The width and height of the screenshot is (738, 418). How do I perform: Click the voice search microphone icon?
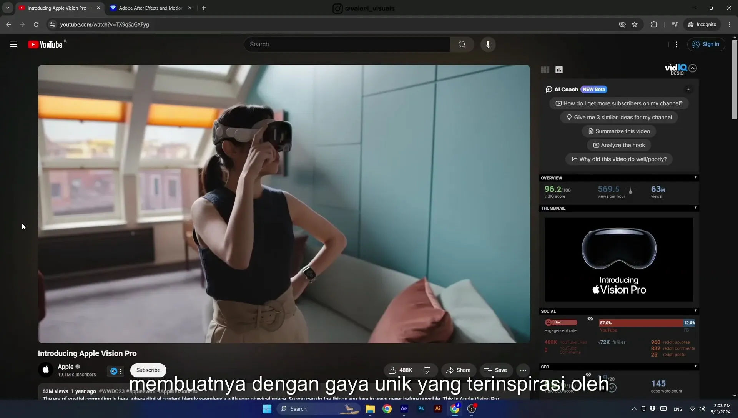488,45
